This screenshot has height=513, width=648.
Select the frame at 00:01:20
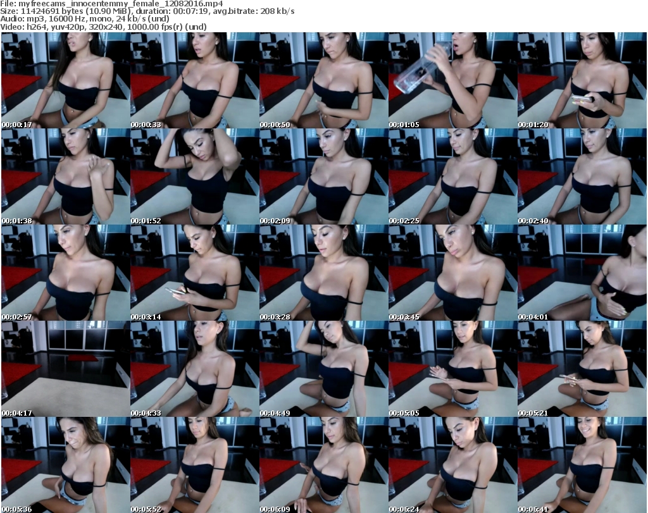[582, 80]
